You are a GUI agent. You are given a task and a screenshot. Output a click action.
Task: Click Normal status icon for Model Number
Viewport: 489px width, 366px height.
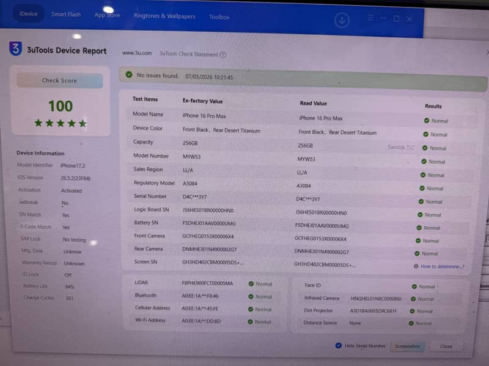click(424, 161)
